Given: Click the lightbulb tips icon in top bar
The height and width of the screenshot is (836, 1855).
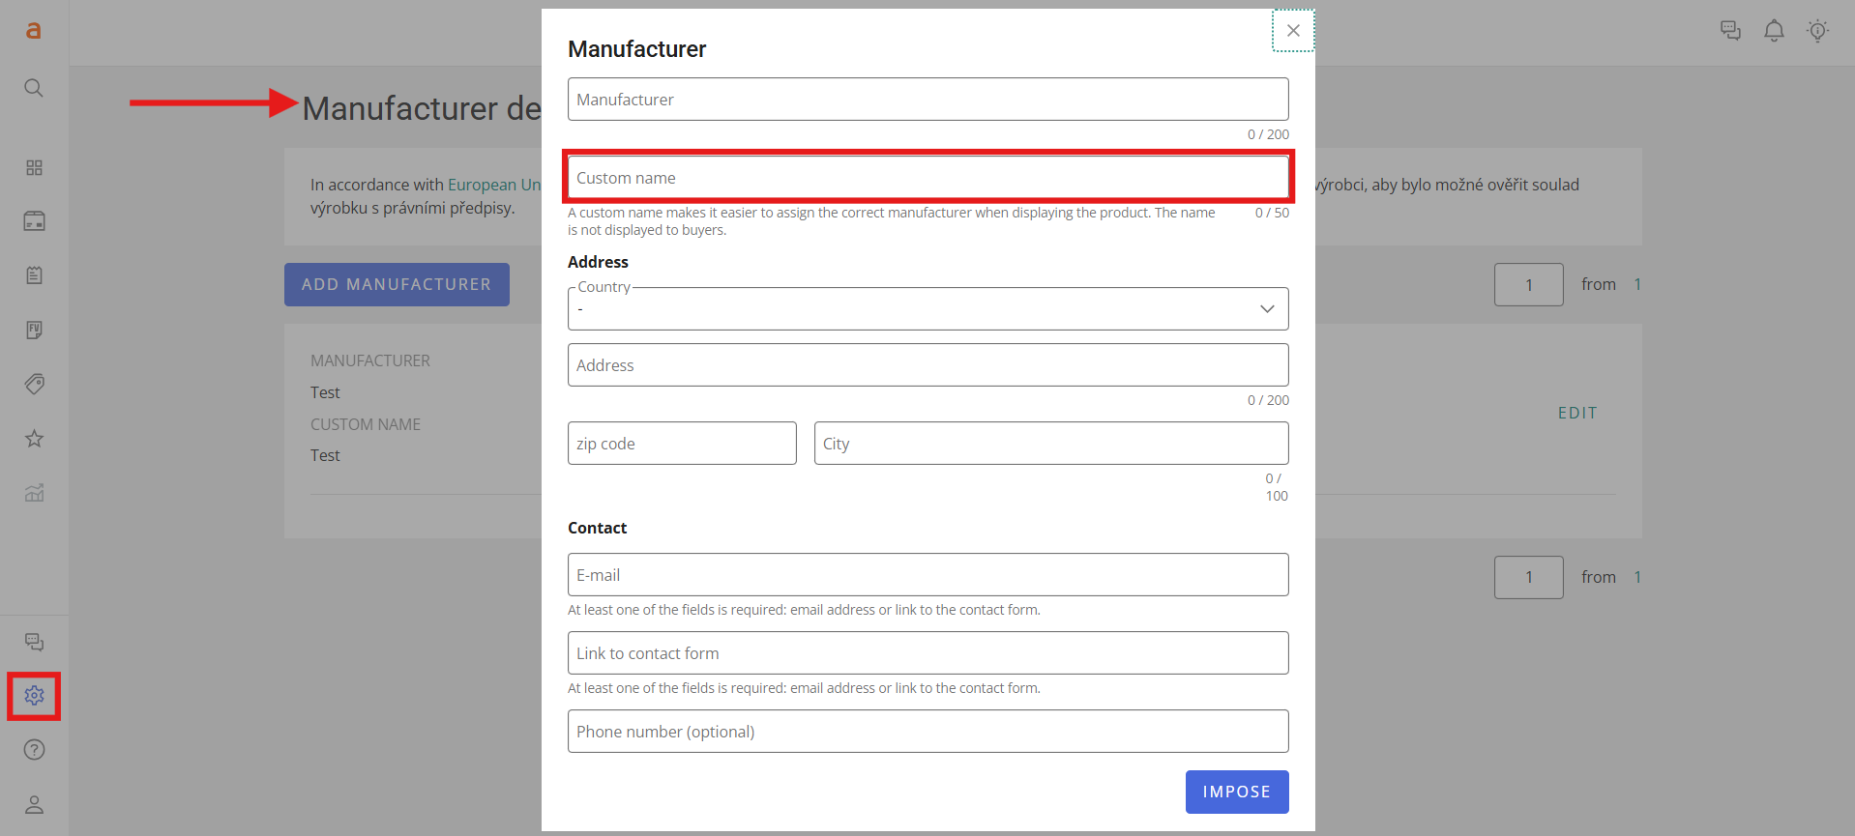Looking at the screenshot, I should 1817,31.
